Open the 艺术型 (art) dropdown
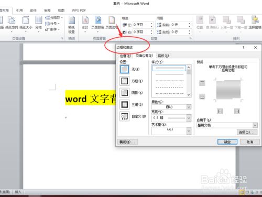Screen dimensions: 262x197 point(171,131)
